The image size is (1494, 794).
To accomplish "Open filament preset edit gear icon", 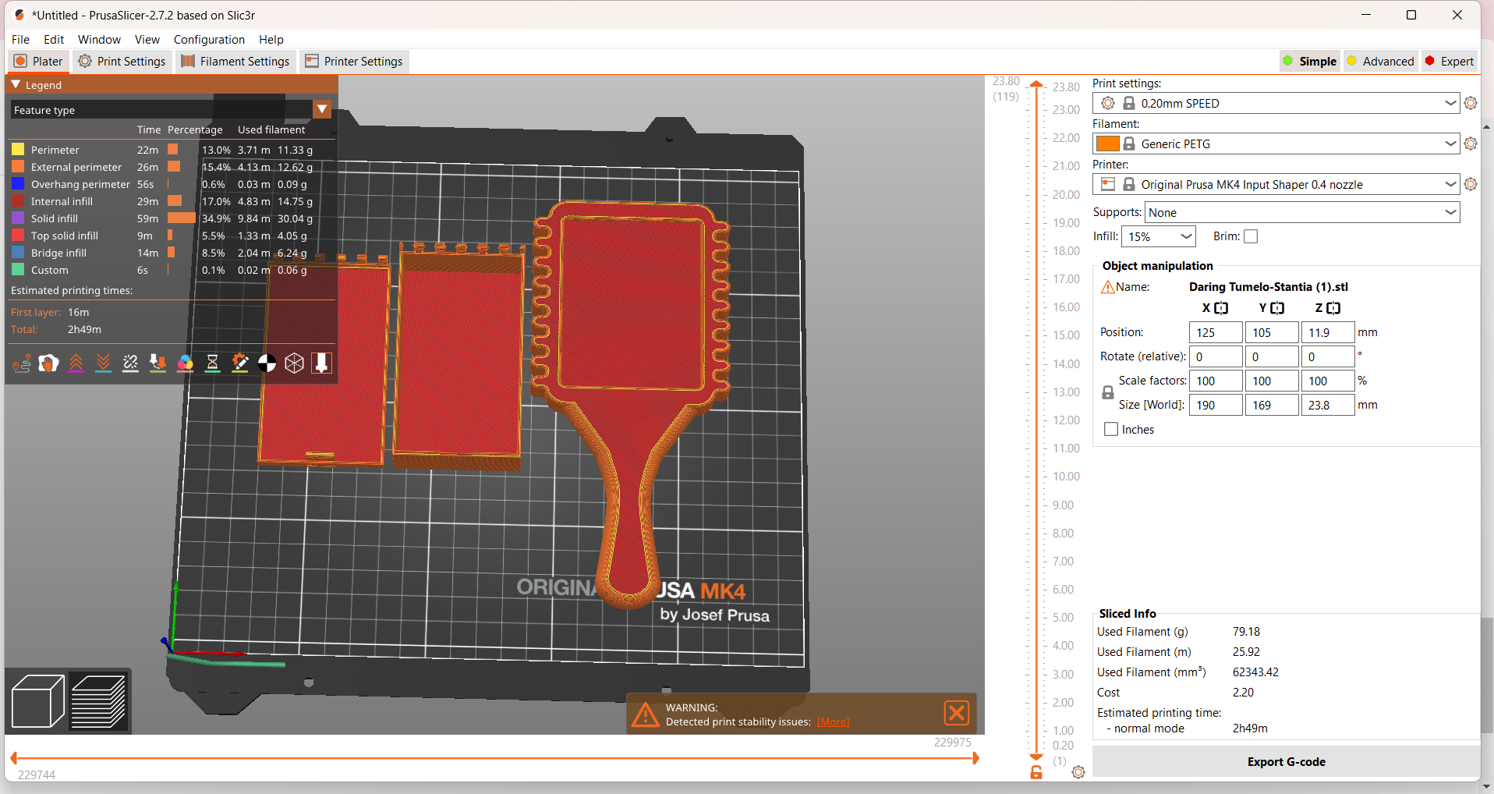I will 1471,144.
